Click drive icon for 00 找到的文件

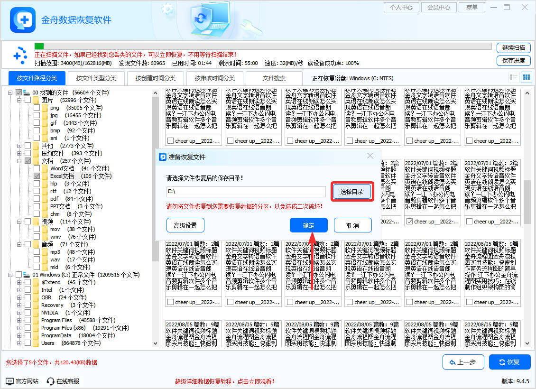click(27, 93)
